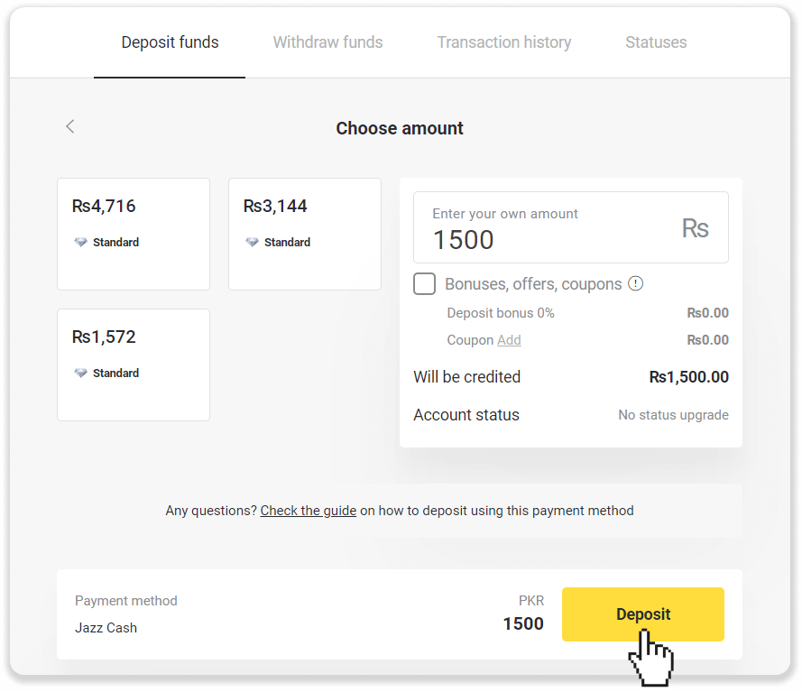Click the info icon beside Bonuses, offers, coupons
The width and height of the screenshot is (802, 692).
(636, 284)
